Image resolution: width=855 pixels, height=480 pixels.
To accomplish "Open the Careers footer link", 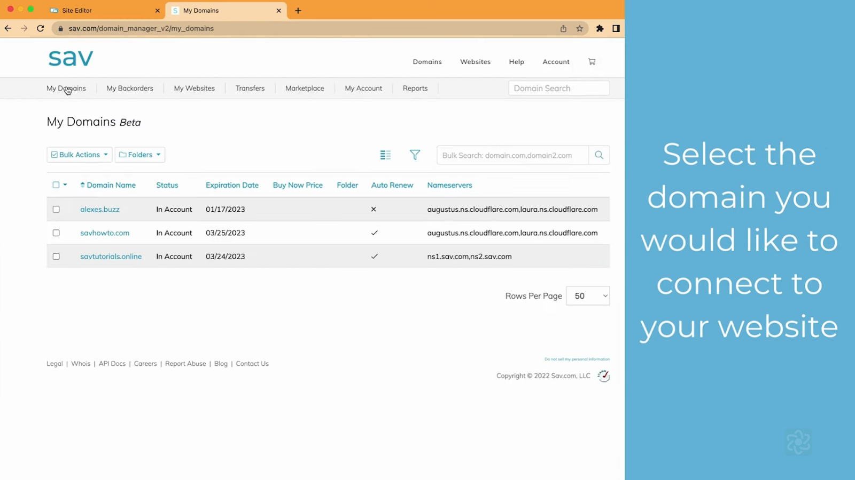I will 145,364.
